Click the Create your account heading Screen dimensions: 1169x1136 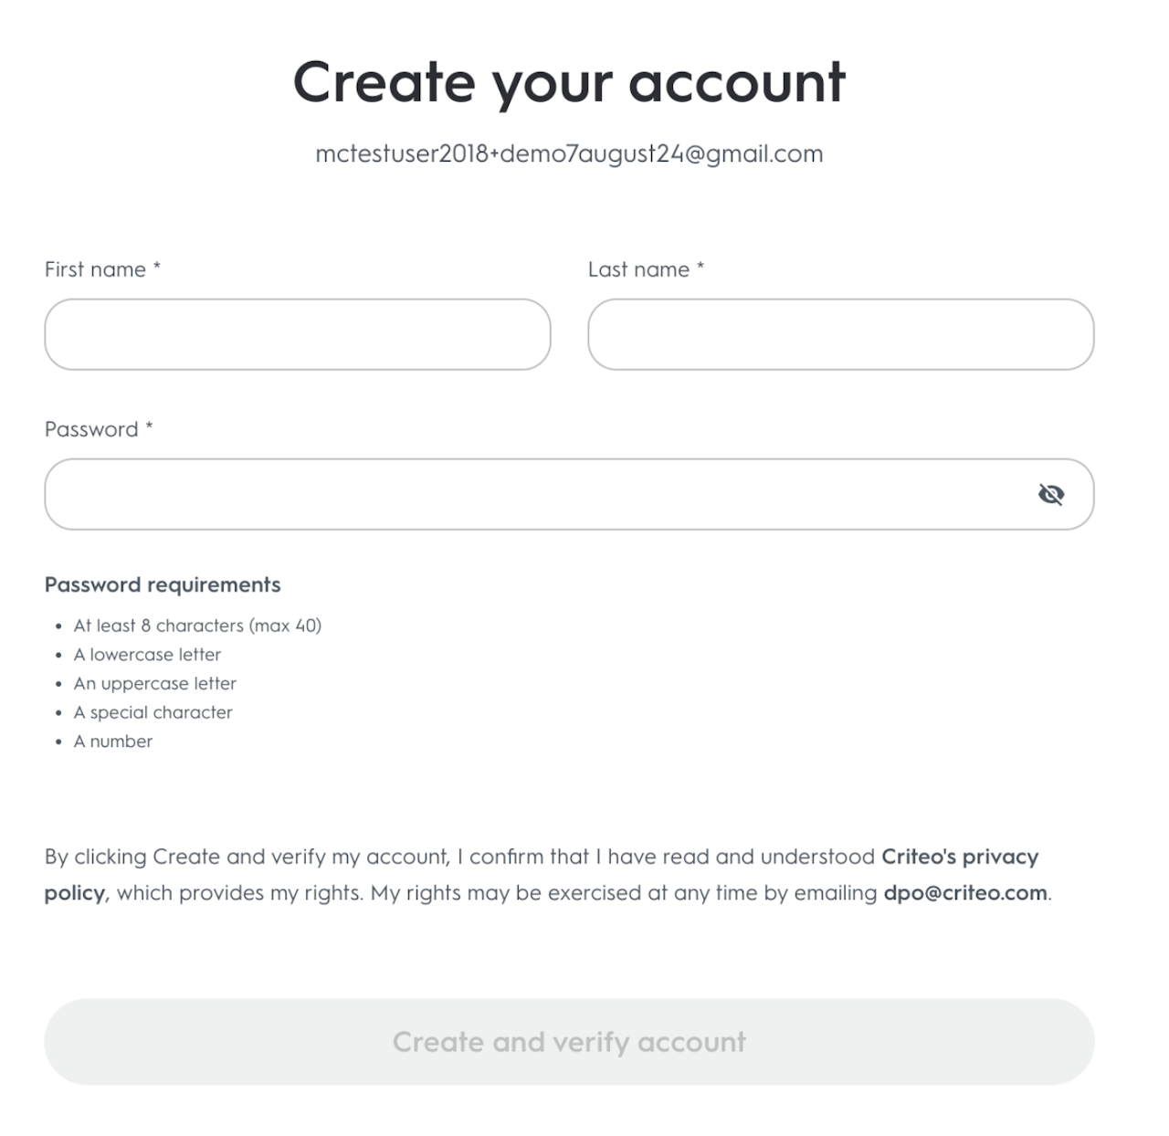[569, 82]
